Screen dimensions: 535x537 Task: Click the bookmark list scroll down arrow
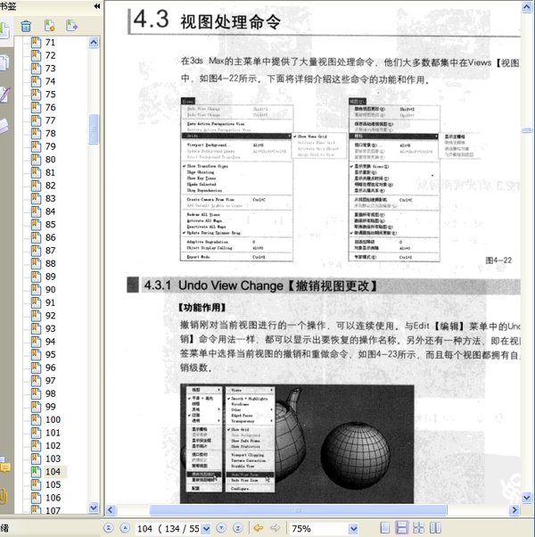(94, 508)
